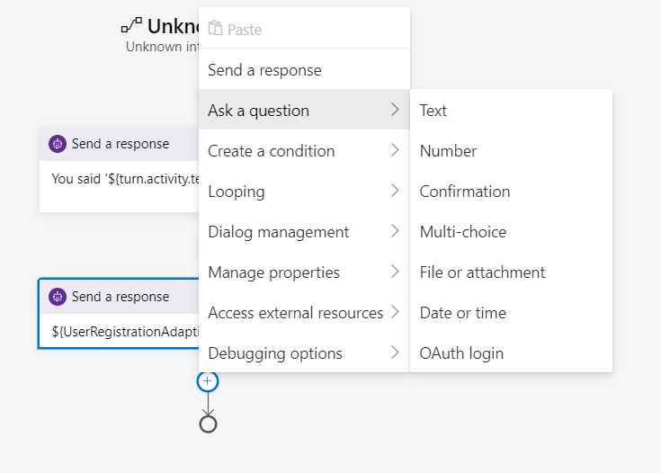Expand the chevron beside Access external resources
The image size is (661, 473).
(395, 312)
